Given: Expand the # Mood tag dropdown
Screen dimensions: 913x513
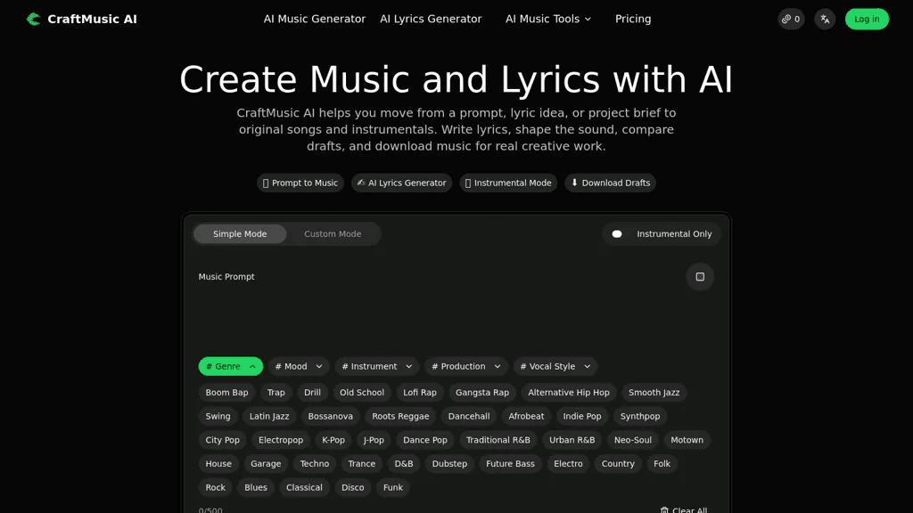Looking at the screenshot, I should tap(299, 366).
